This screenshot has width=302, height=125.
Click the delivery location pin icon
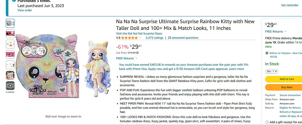(x=267, y=53)
